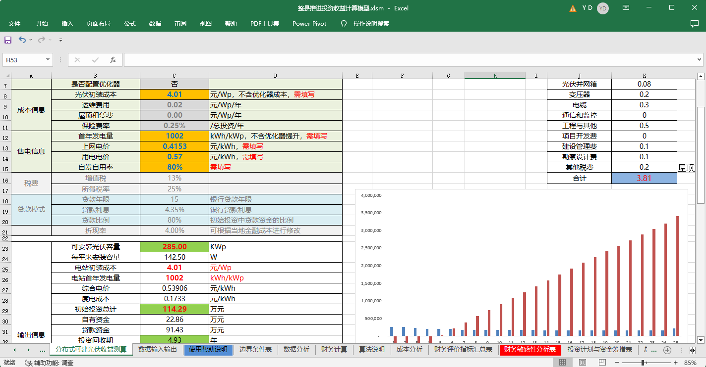The height and width of the screenshot is (367, 706).
Task: Select the 上网电价 value 0.4153
Action: pos(175,146)
